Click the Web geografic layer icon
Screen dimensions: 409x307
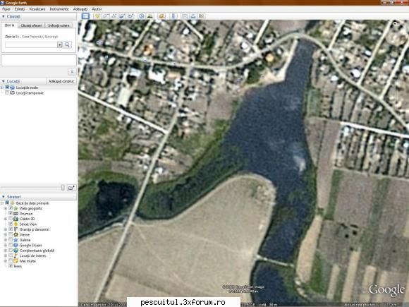point(16,208)
